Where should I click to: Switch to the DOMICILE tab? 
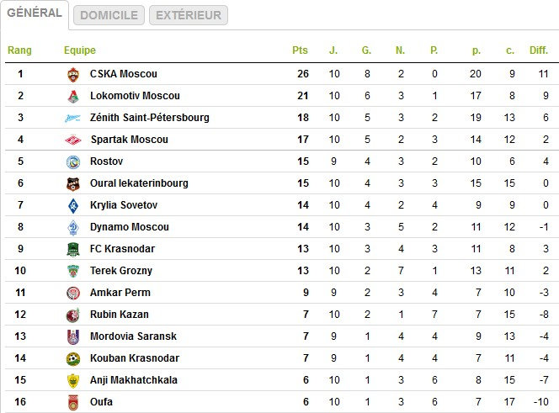109,15
